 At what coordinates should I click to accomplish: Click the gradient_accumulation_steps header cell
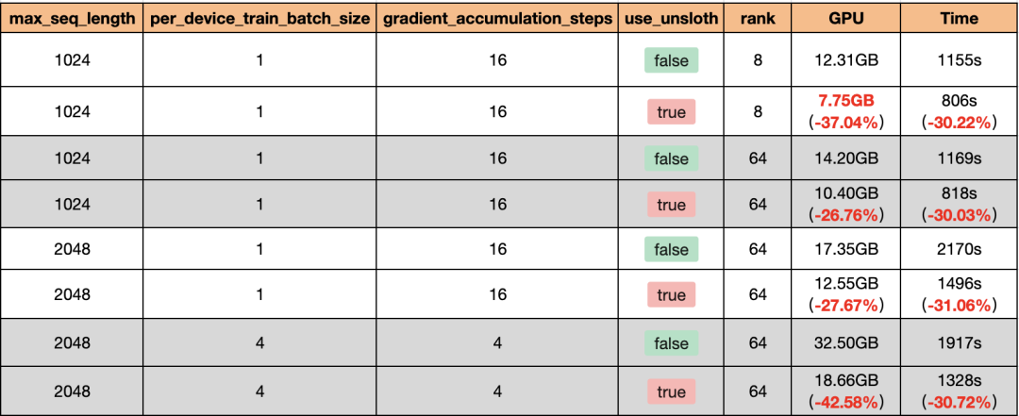(x=497, y=19)
